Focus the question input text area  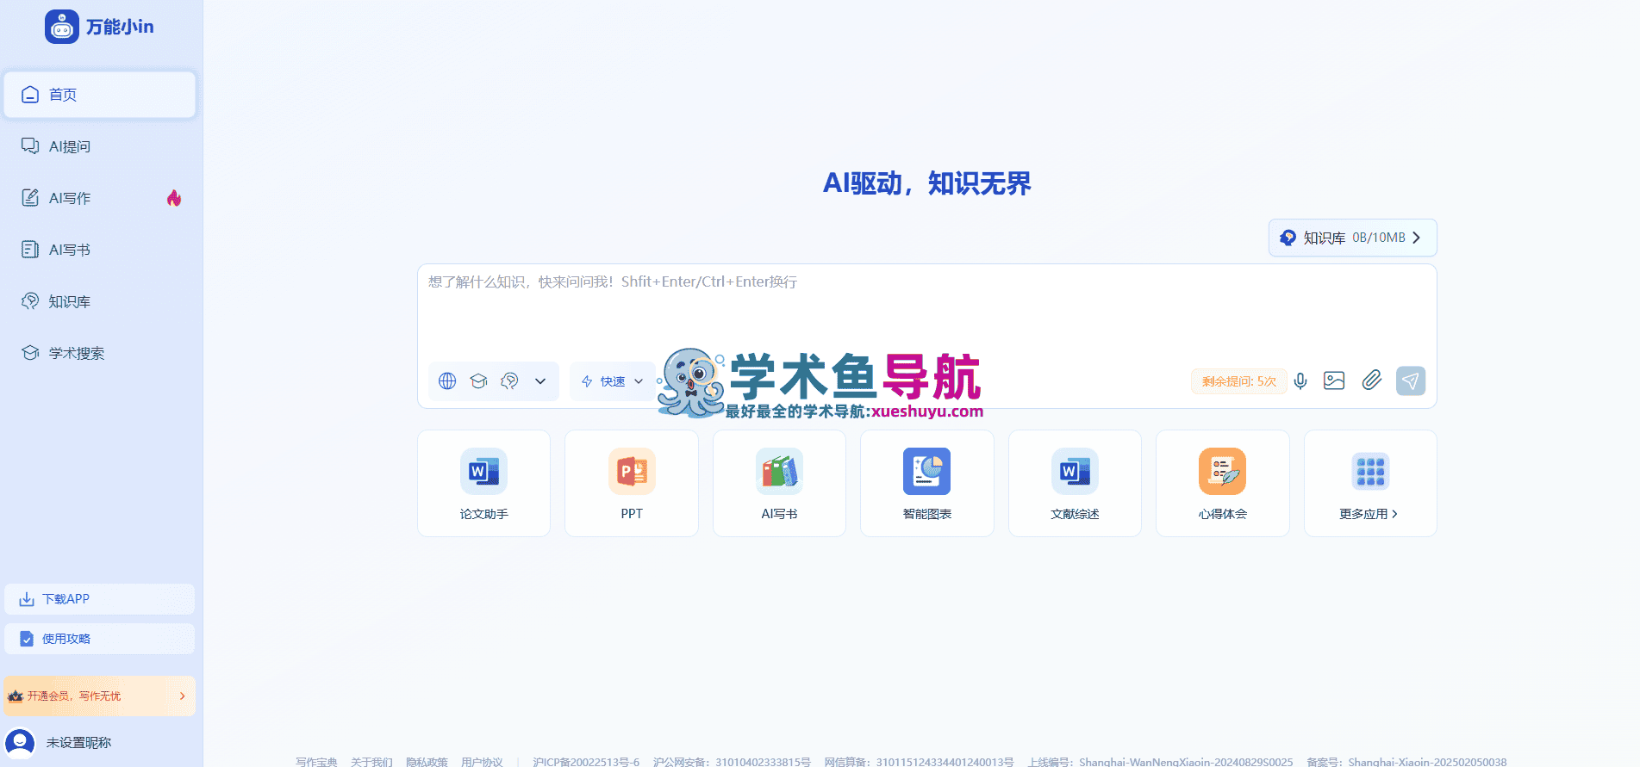click(x=926, y=312)
